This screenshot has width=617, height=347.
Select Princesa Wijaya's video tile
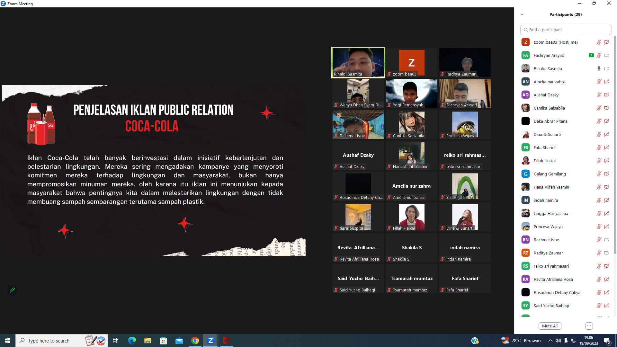(465, 124)
